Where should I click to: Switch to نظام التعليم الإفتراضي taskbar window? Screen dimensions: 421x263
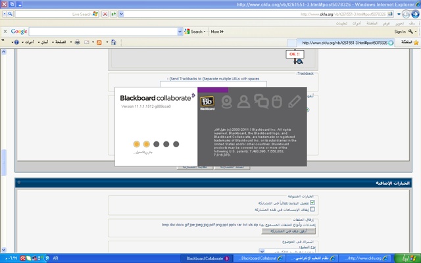coord(311,258)
